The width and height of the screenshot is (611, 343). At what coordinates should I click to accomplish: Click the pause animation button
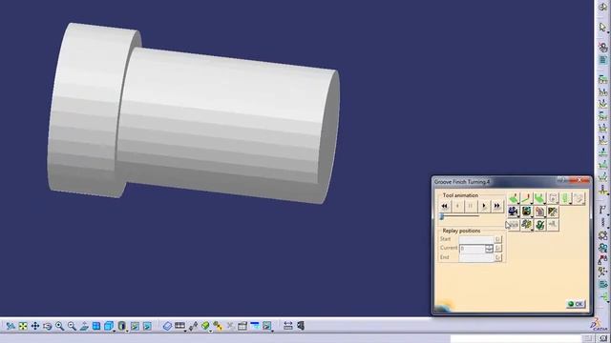[x=471, y=206]
